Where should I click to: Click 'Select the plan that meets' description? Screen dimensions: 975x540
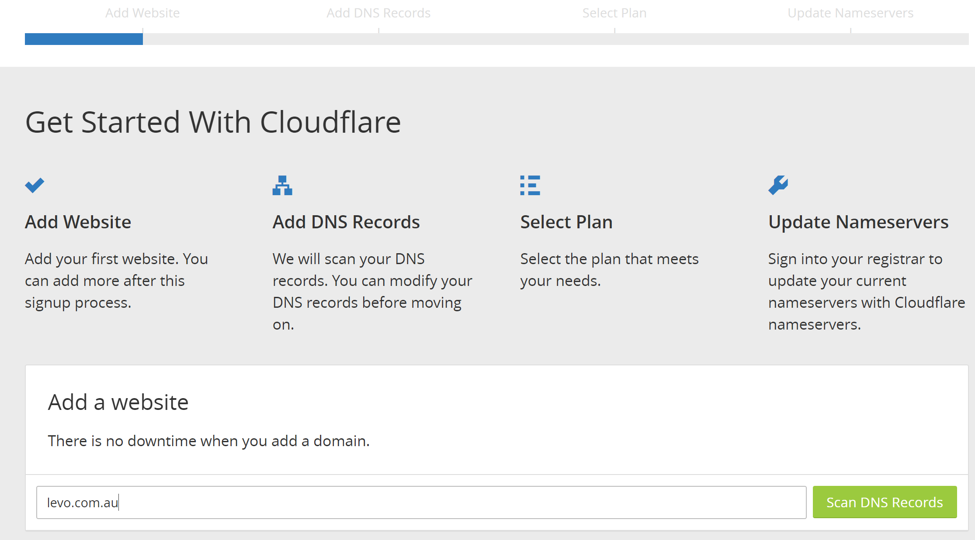[x=610, y=270]
